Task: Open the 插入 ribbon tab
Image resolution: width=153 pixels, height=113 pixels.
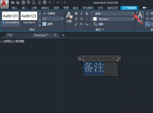Action: pyautogui.click(x=24, y=8)
